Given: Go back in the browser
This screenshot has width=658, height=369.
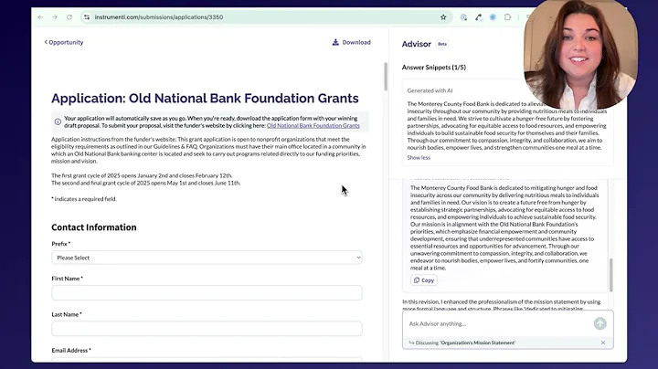Looking at the screenshot, I should click(40, 17).
